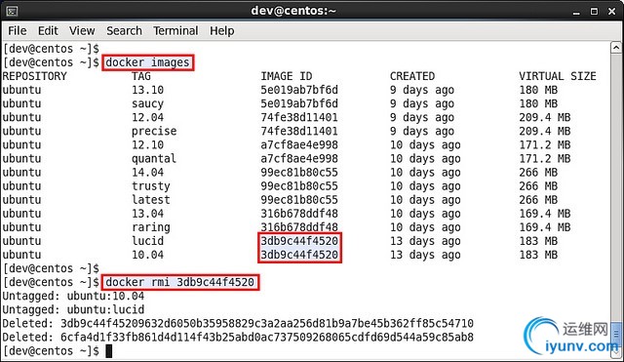624x362 pixels.
Task: Click the scrollbar up arrow
Action: pyautogui.click(x=615, y=48)
